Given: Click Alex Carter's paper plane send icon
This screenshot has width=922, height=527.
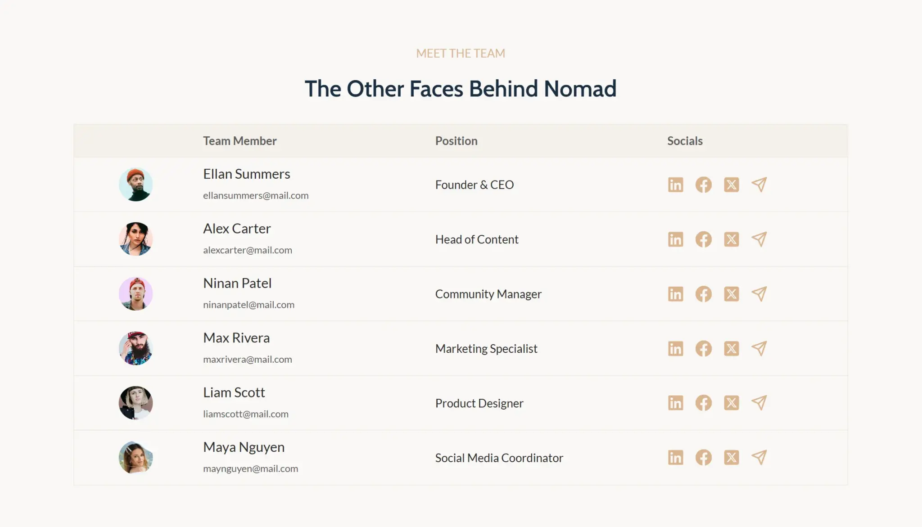Looking at the screenshot, I should pos(759,239).
